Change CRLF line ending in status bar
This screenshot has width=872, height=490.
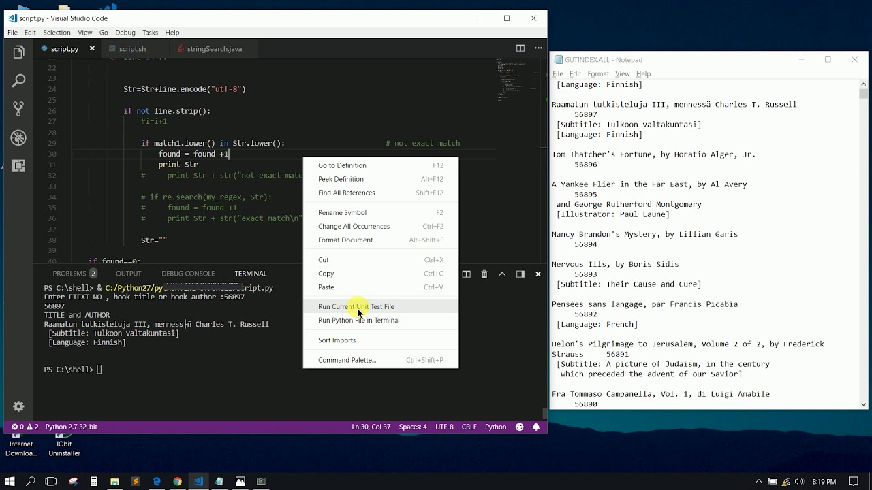point(469,427)
